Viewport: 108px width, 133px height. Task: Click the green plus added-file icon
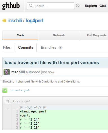pos(5,90)
